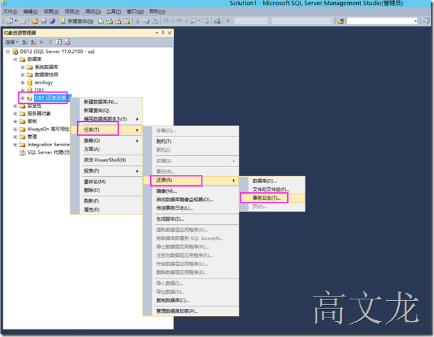Open the white Find combo box dropdown
Viewport: 434px width, 337px height.
415,21
